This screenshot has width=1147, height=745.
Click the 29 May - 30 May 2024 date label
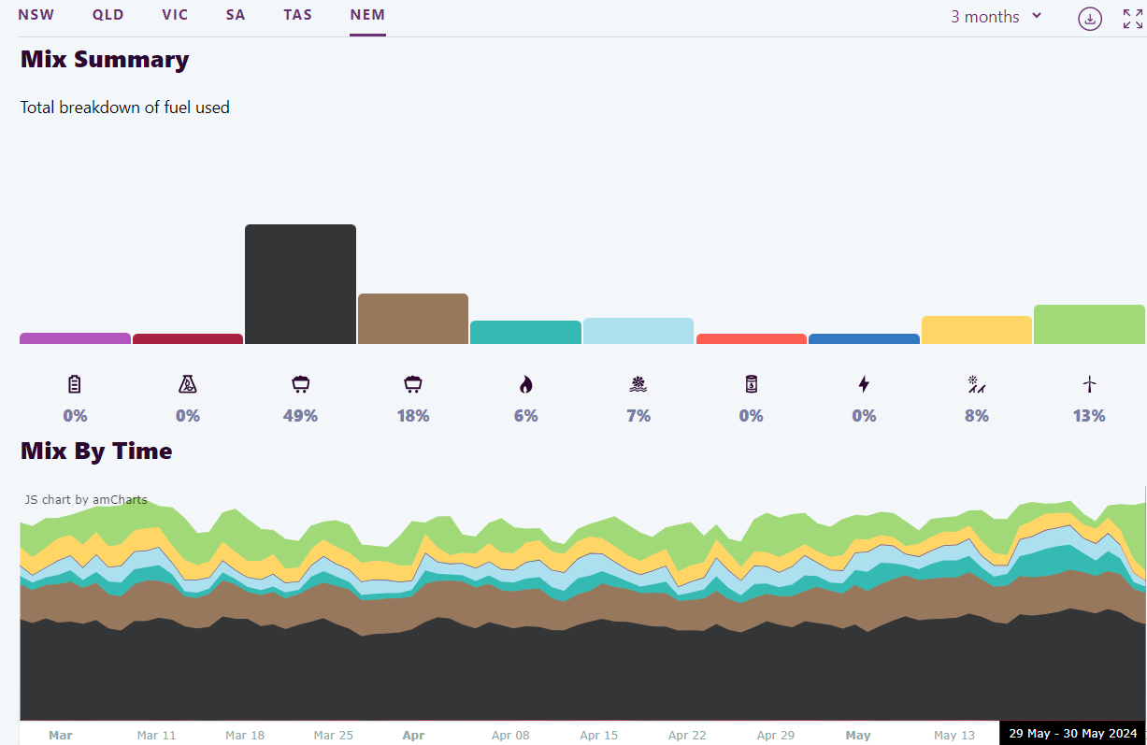(x=1072, y=734)
